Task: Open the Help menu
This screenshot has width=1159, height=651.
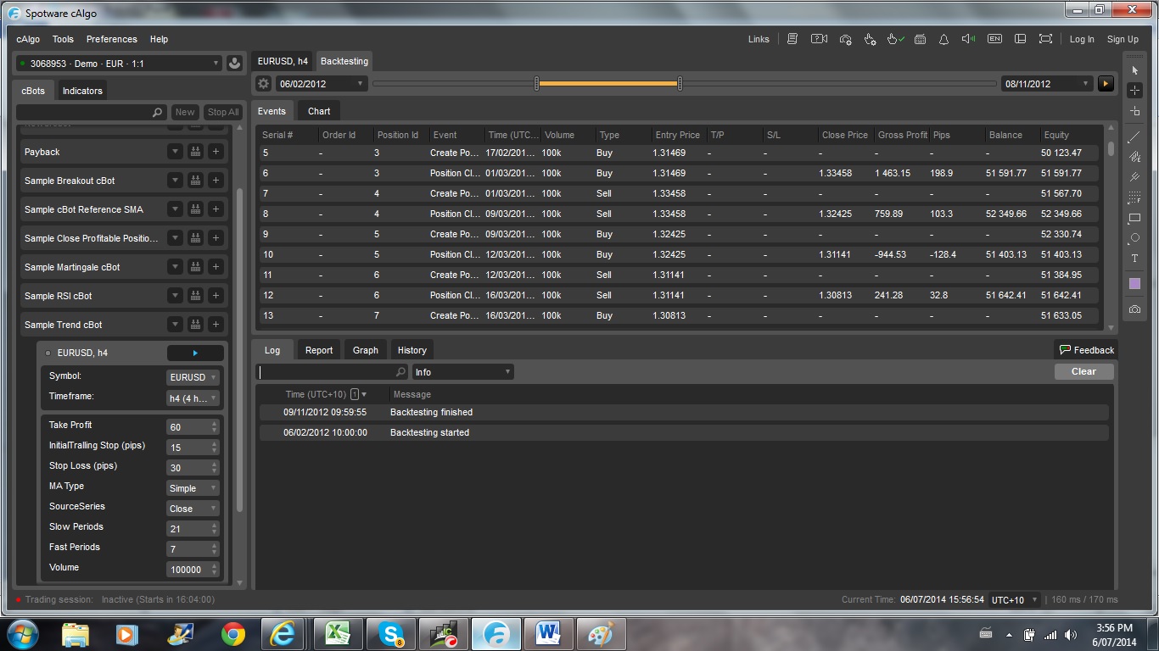Action: pyautogui.click(x=159, y=39)
